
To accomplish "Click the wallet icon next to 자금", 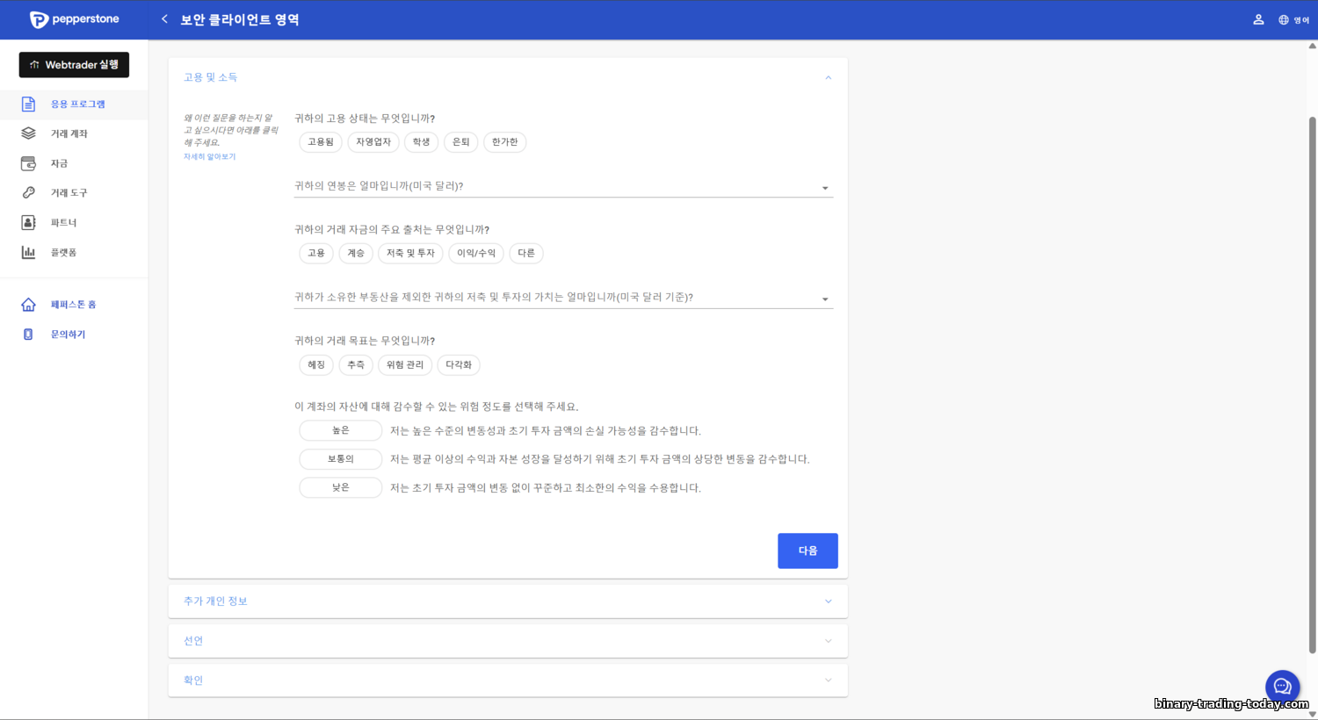I will 28,163.
